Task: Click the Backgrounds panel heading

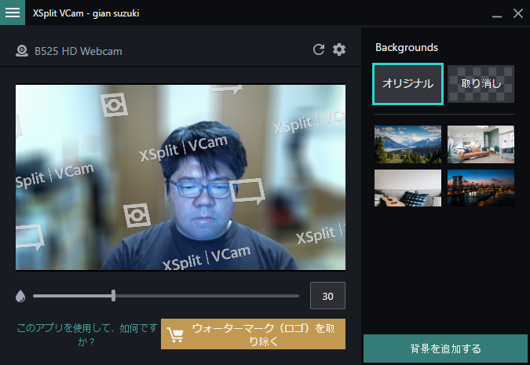Action: 407,47
